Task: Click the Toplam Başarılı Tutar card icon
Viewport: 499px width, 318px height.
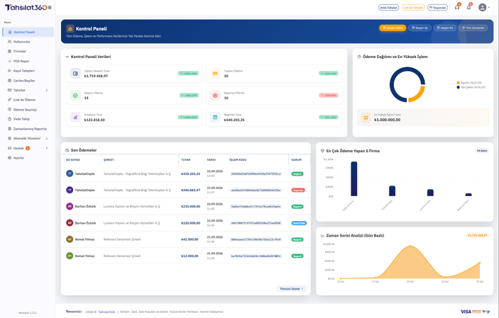Action: (75, 74)
